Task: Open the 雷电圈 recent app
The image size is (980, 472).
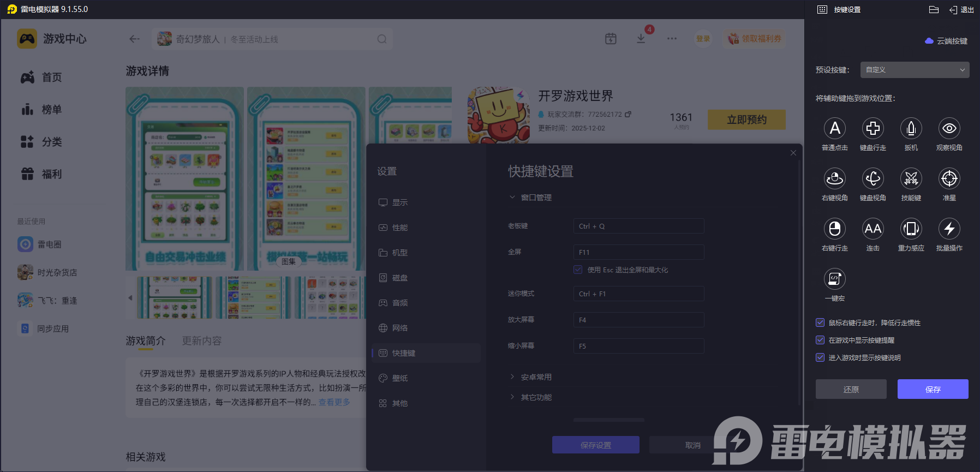Action: pos(39,244)
